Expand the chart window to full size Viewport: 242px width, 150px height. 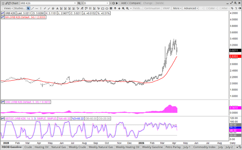pos(231,3)
